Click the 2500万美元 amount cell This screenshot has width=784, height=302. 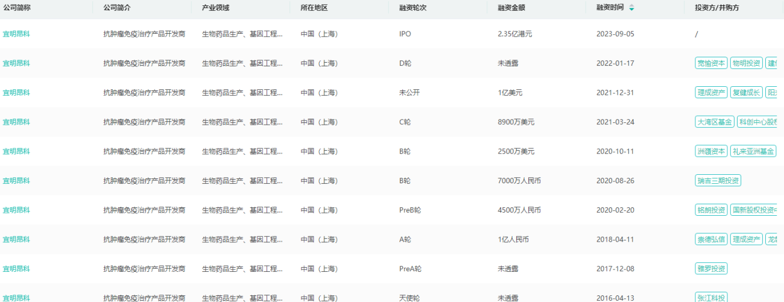[x=516, y=151]
